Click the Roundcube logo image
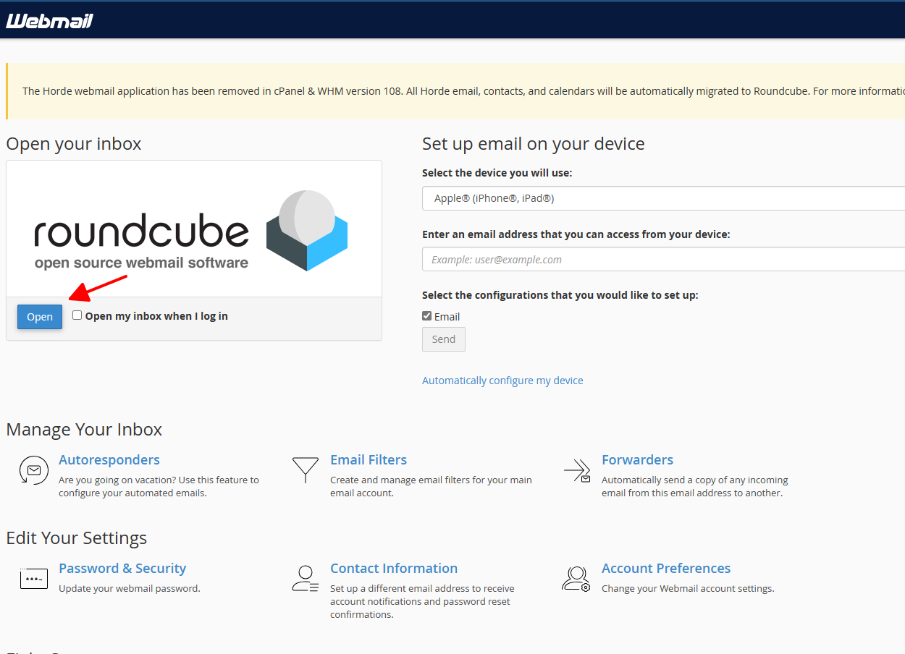Screen dimensions: 905x654 [x=191, y=231]
